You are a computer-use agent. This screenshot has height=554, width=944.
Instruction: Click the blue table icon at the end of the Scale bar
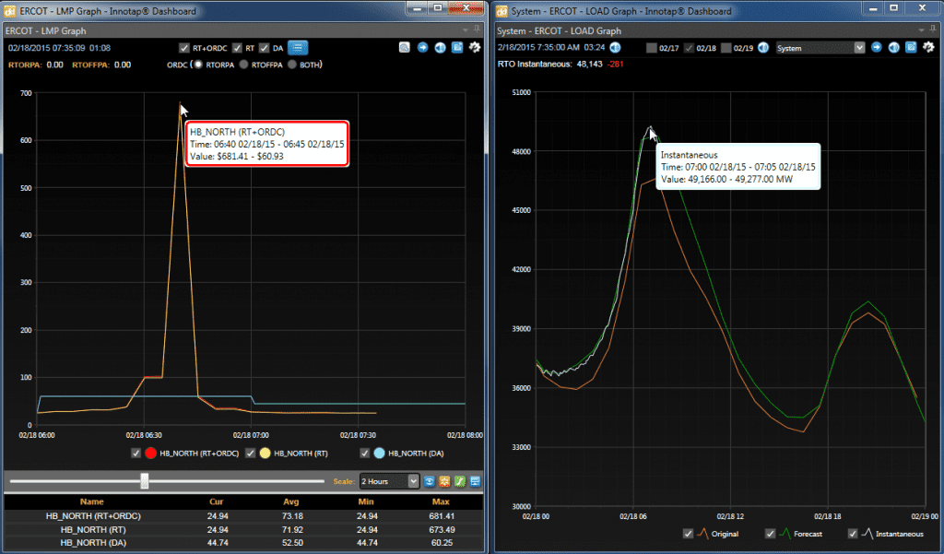tap(475, 481)
